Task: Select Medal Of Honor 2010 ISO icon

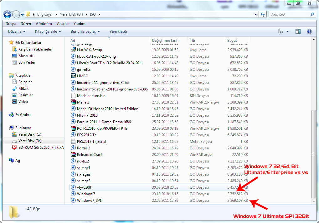Action: pyautogui.click(x=73, y=109)
